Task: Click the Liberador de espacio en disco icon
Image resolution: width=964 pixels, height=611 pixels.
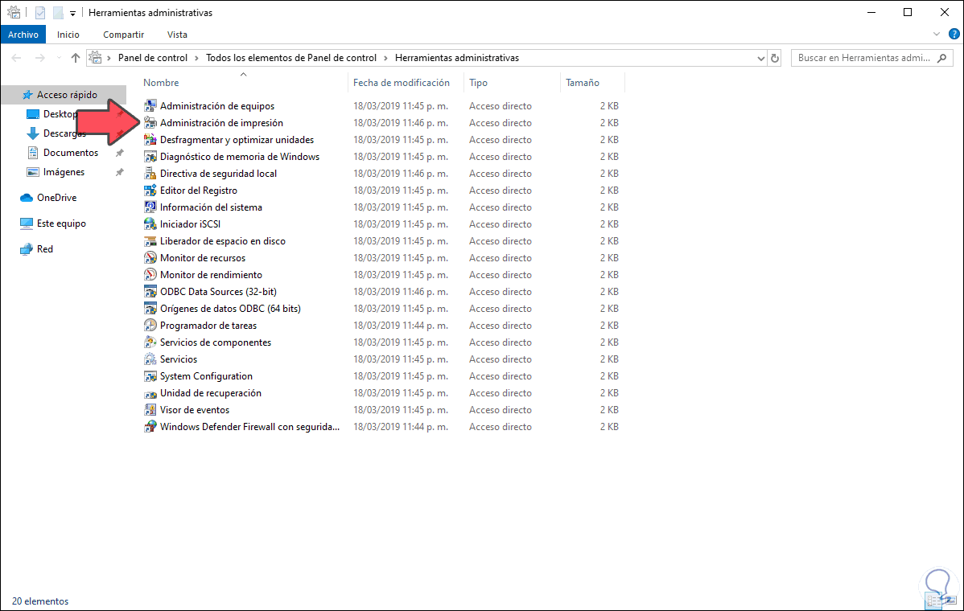Action: pos(150,241)
